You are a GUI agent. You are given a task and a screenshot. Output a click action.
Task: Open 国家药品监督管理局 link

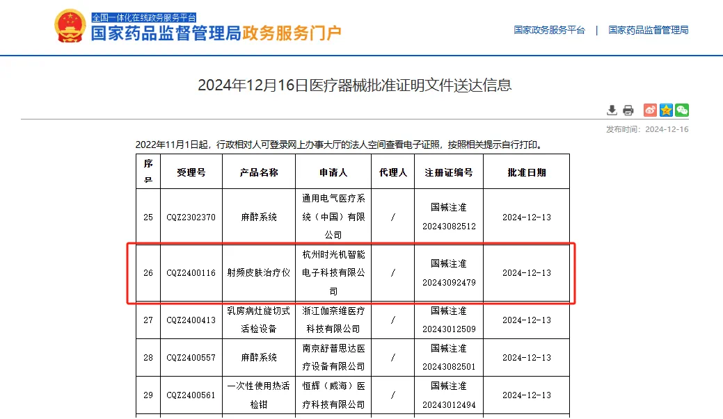point(649,30)
